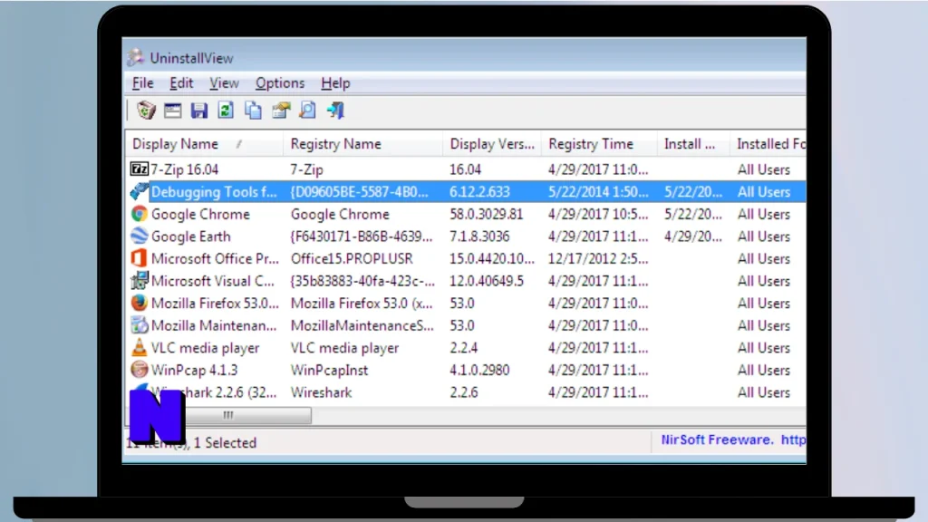Click the window-style Open Uninstall toolbar icon
This screenshot has width=928, height=522.
(x=173, y=111)
